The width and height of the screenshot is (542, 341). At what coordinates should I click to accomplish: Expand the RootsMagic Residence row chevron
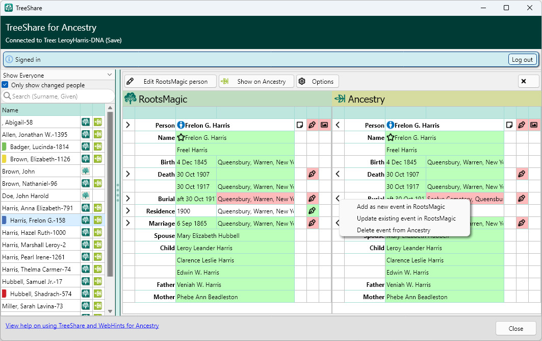click(x=128, y=210)
